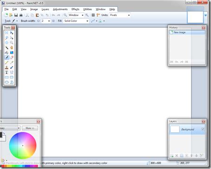The height and width of the screenshot is (169, 211).
Task: Select the Recolor tool
Action: point(12,68)
